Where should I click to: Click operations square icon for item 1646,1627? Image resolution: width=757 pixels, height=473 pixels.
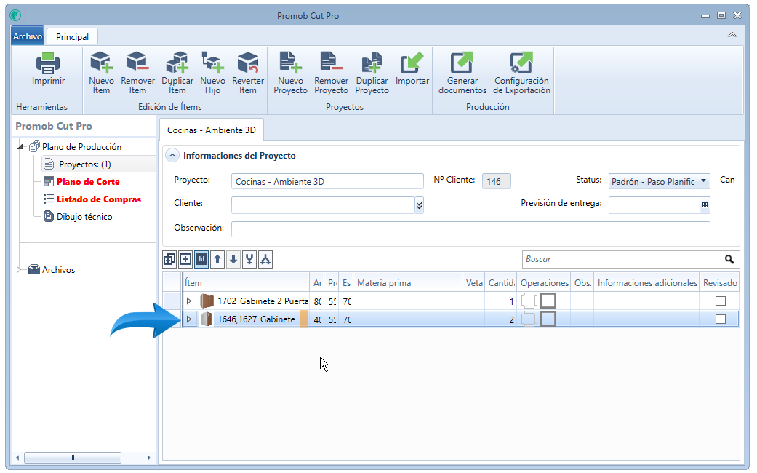(x=548, y=319)
